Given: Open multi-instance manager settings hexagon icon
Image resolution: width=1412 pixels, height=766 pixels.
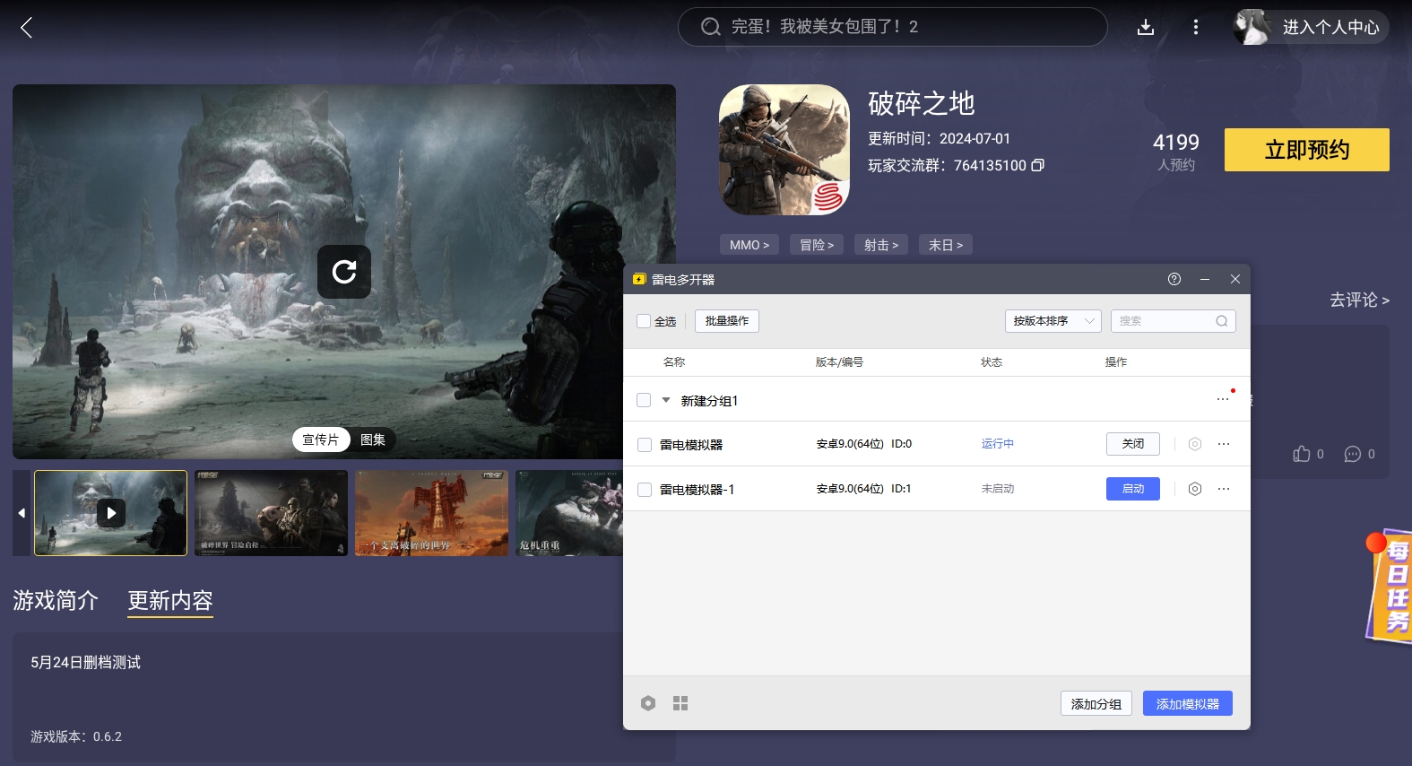Looking at the screenshot, I should [x=648, y=703].
